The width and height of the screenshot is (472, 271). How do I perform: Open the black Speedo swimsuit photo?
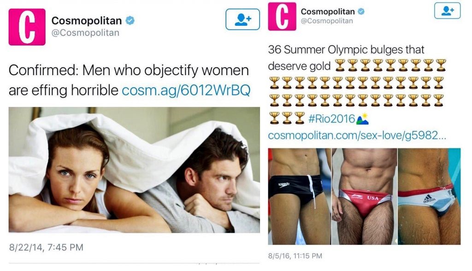[x=300, y=196]
